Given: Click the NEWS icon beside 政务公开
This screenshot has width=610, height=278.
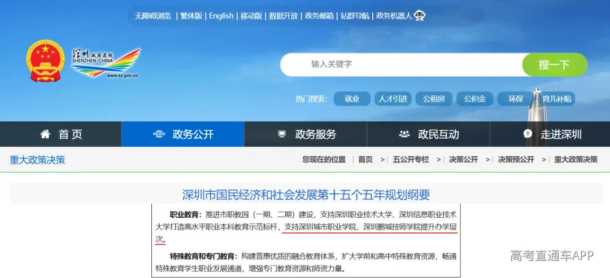Looking at the screenshot, I should coord(159,134).
